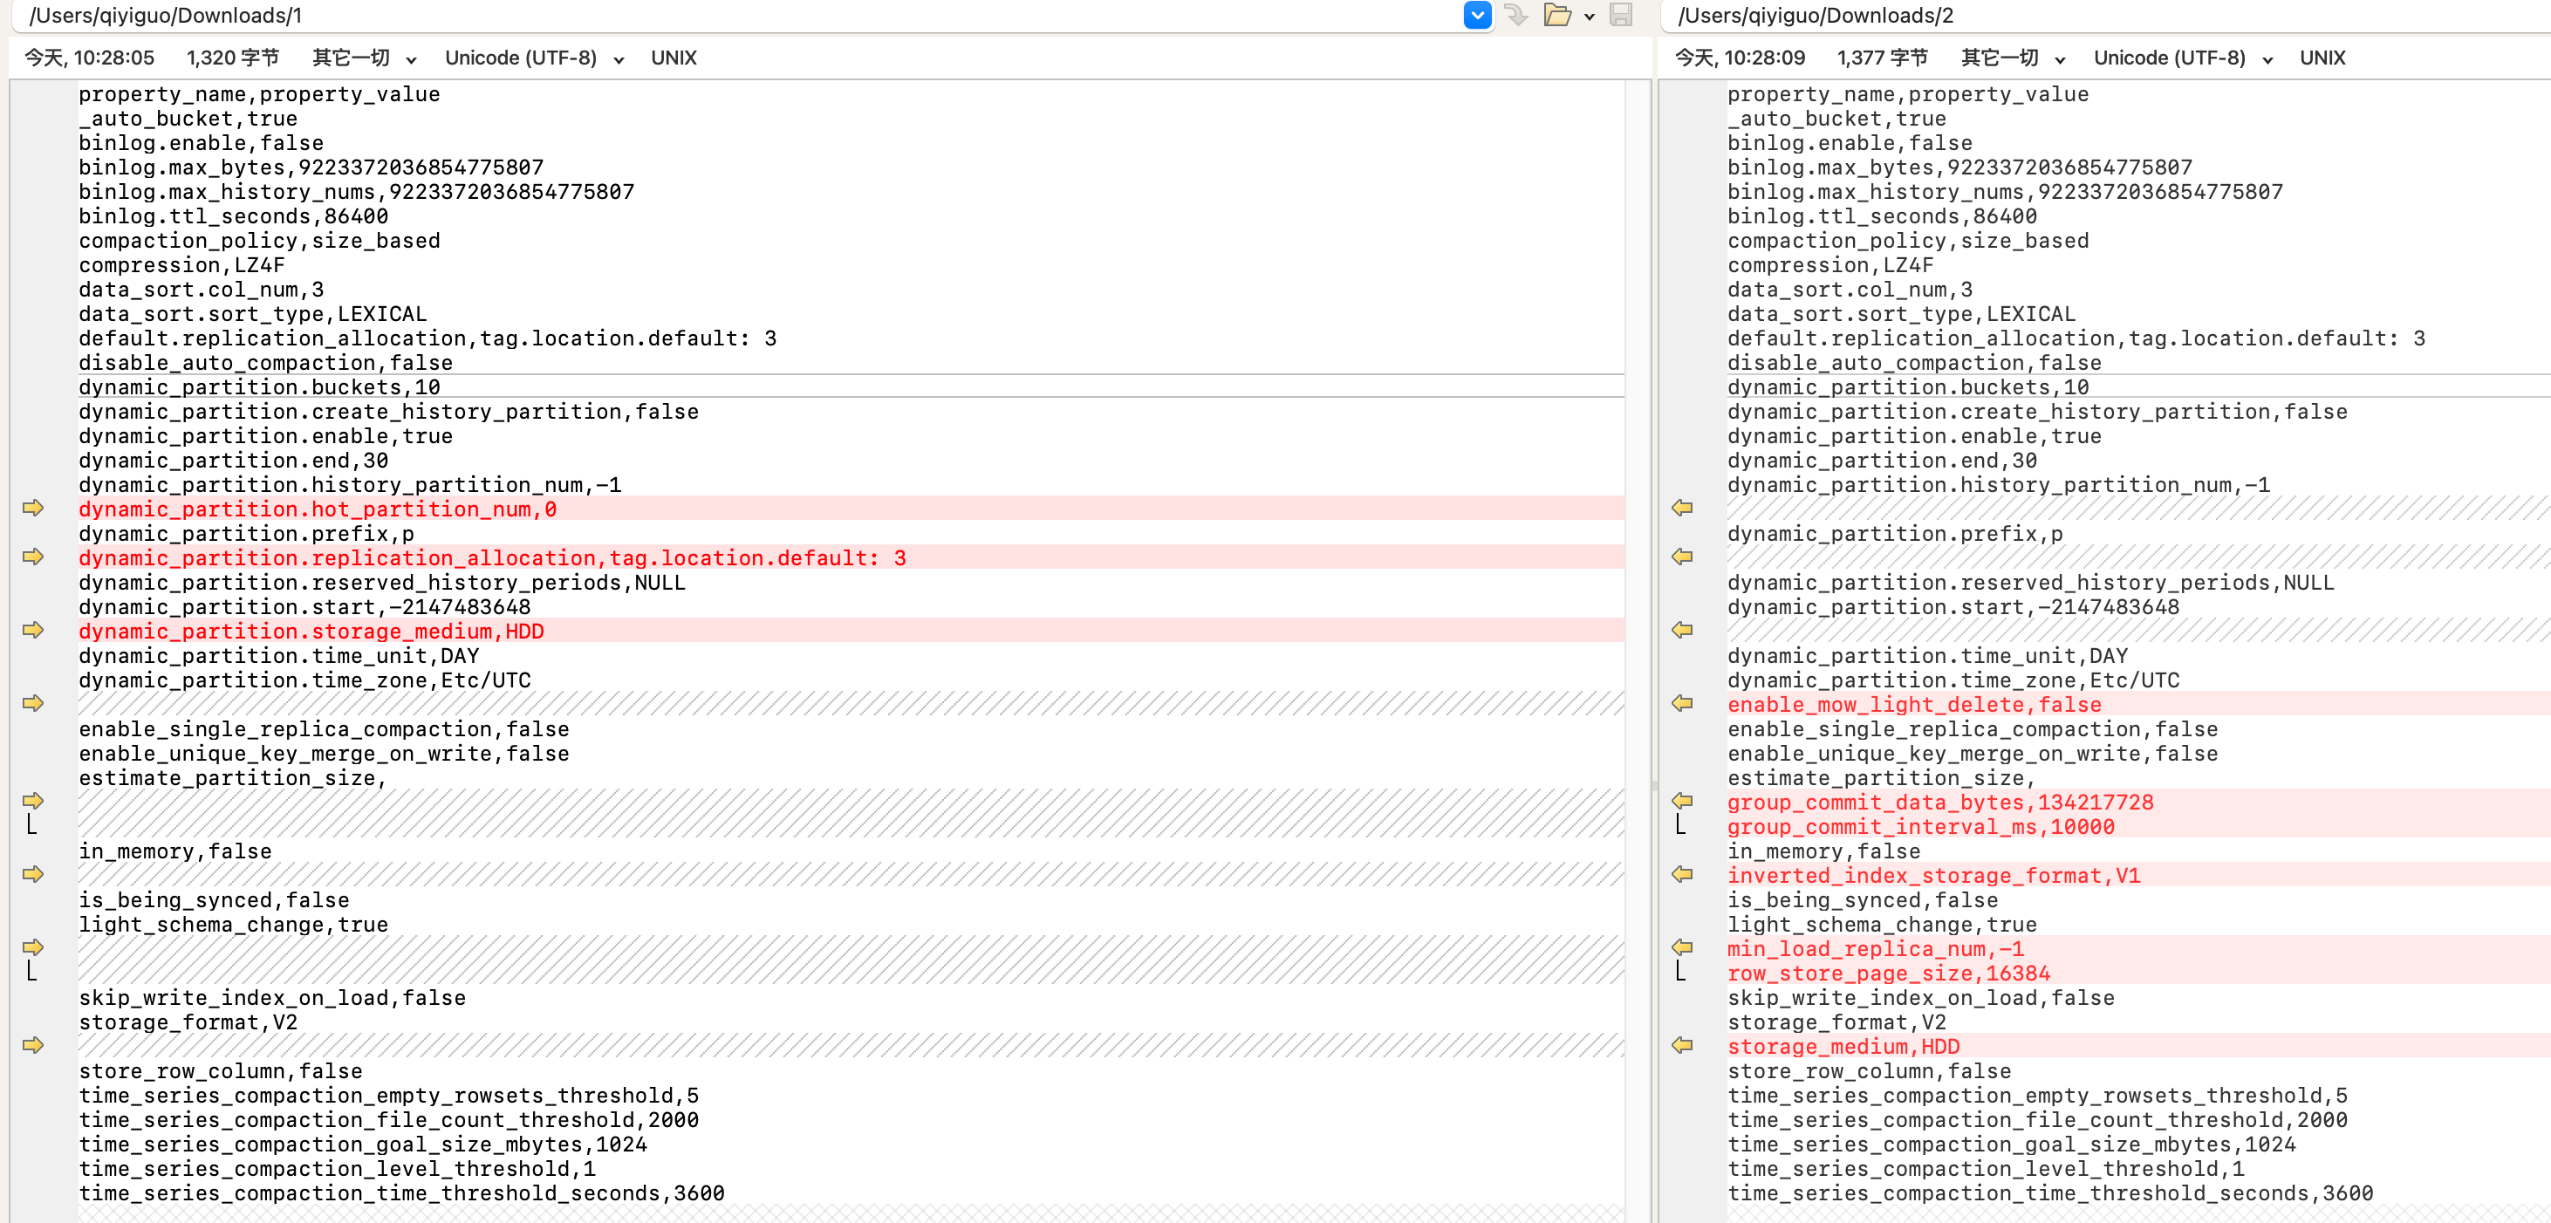Select left line disable_auto_compaction,false
Screen dimensions: 2551x1223
(x=266, y=362)
